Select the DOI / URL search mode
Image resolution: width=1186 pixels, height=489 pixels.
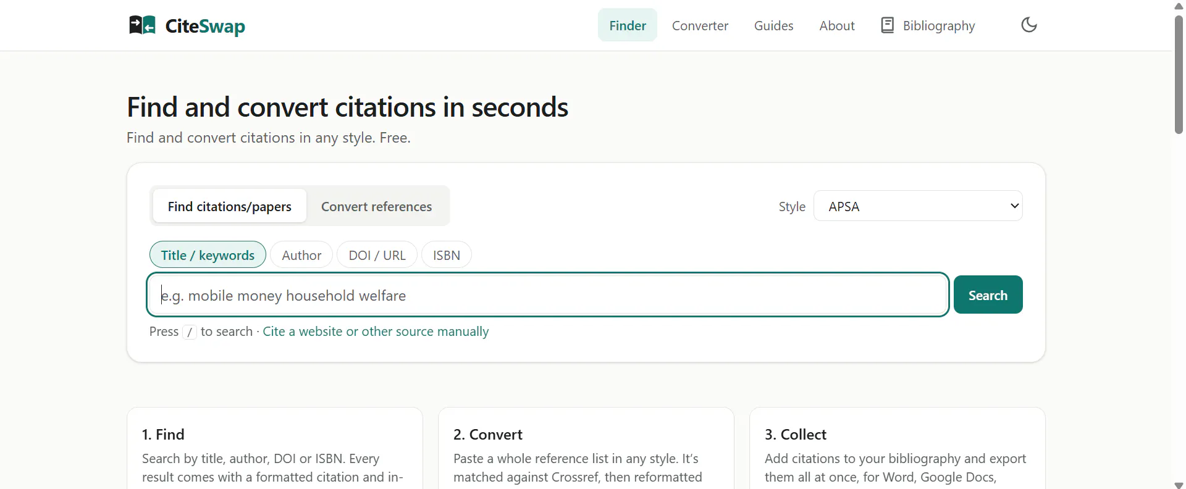pos(377,255)
